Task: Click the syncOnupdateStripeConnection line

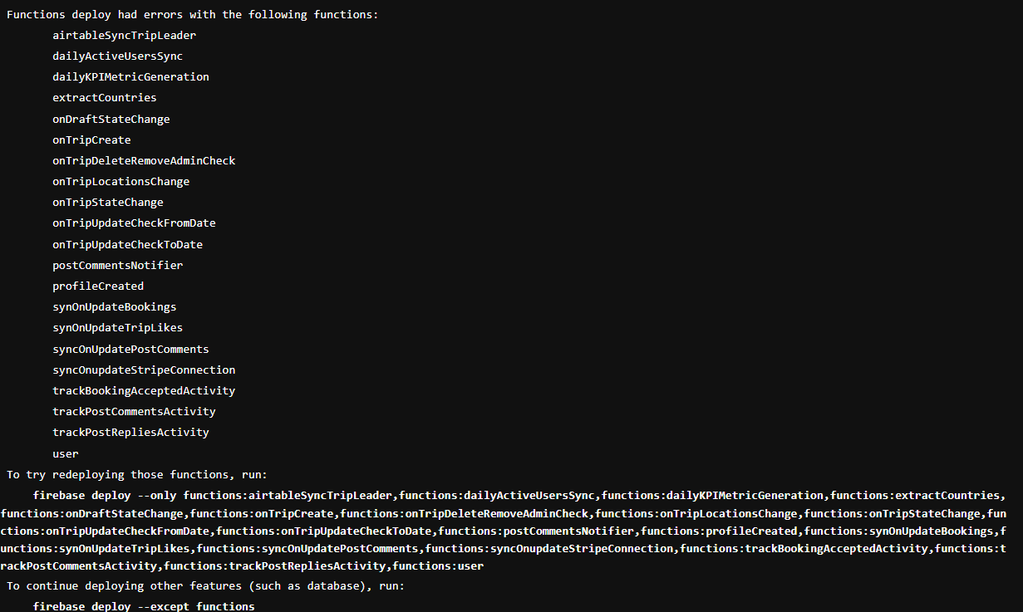Action: point(144,370)
